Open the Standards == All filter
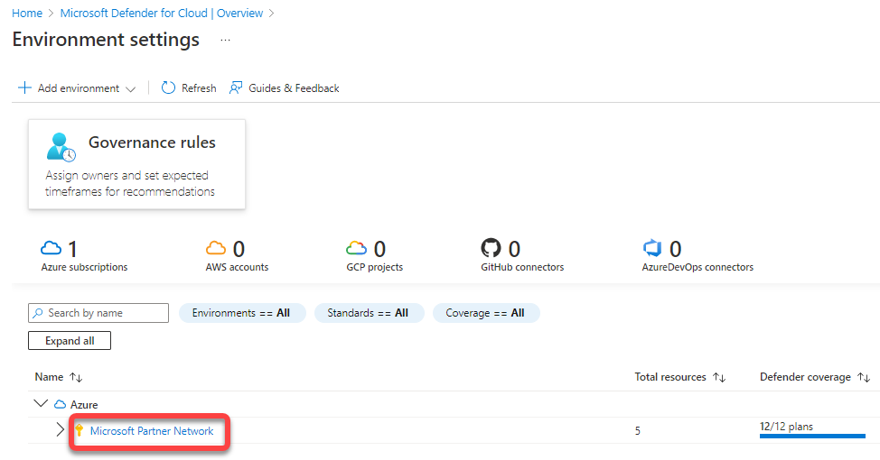The width and height of the screenshot is (880, 460). click(x=369, y=313)
